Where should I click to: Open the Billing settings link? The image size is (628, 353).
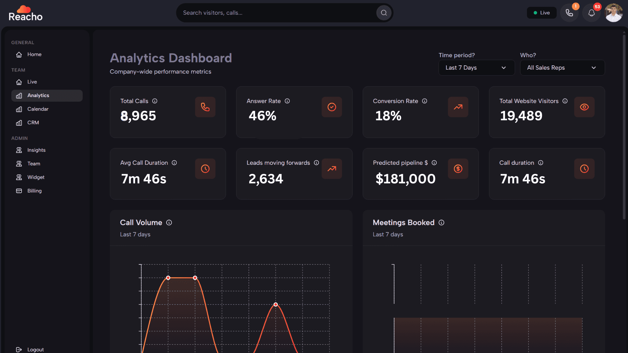point(34,191)
